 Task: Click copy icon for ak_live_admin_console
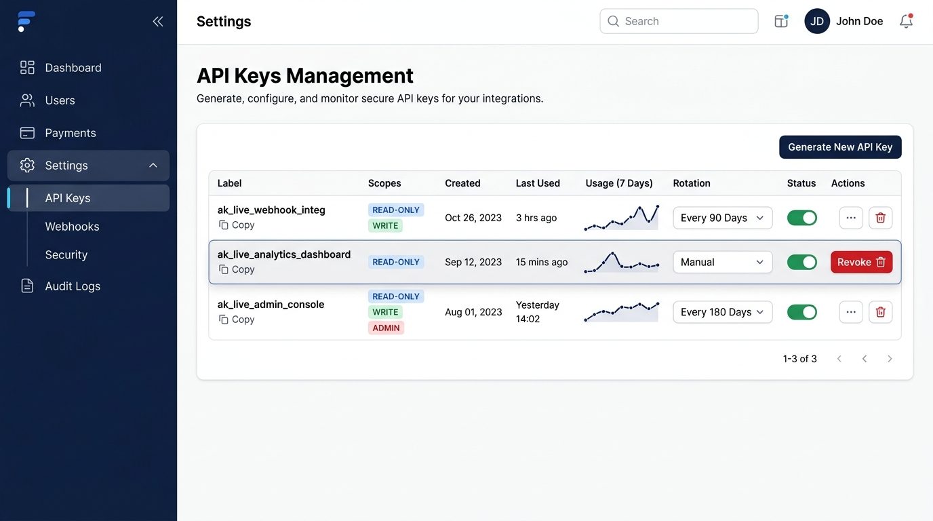pos(223,320)
